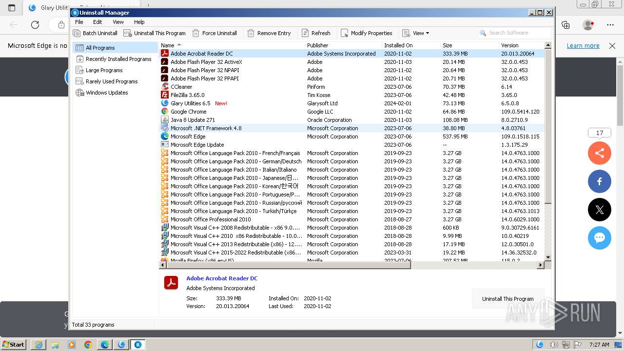Screen dimensions: 624x351
Task: Click Adobe Acrobat Reader DC title link
Action: click(222, 278)
